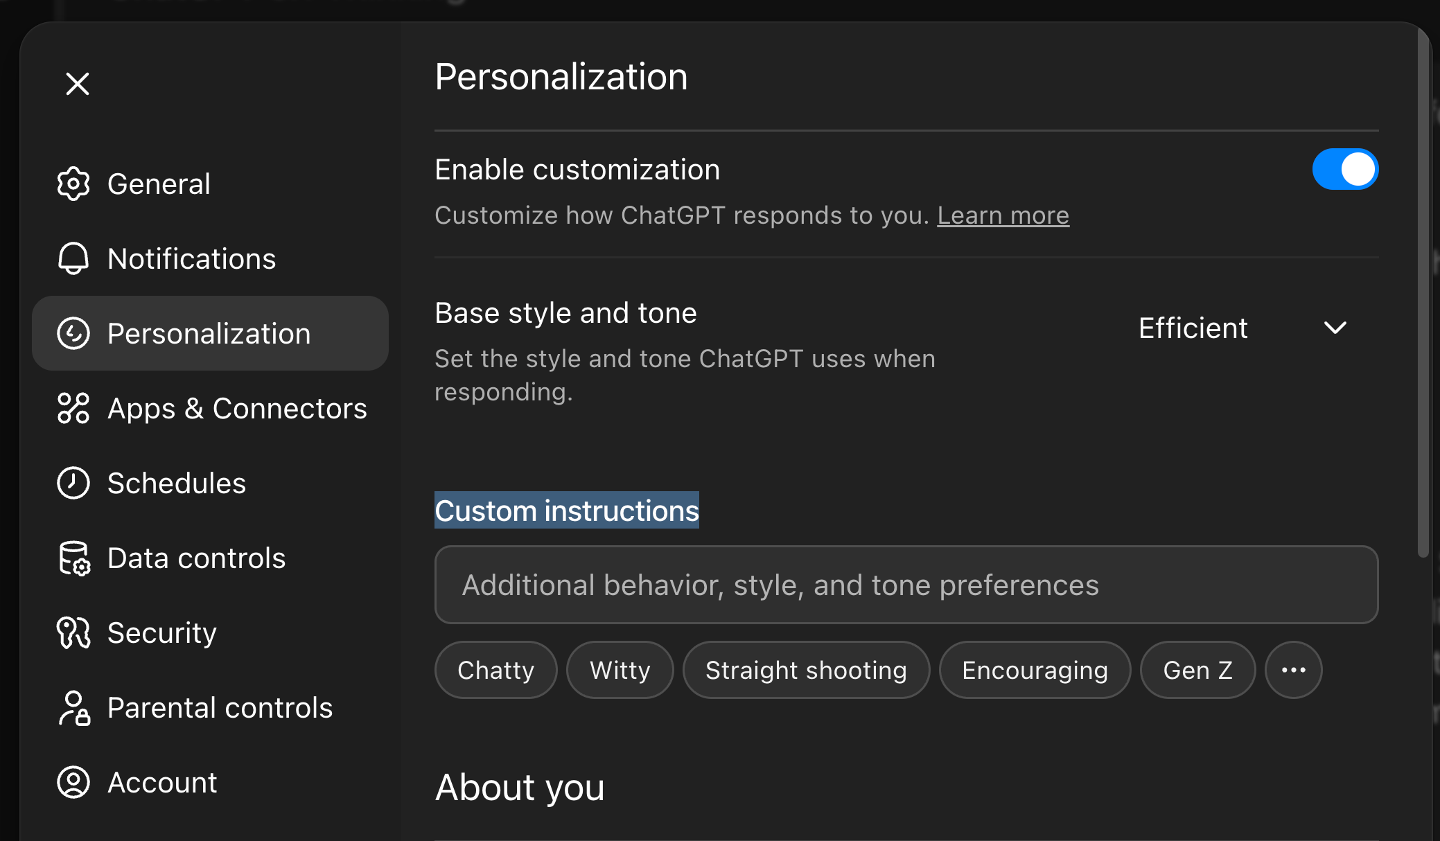
Task: Expand the base style chevron arrow
Action: pos(1335,328)
